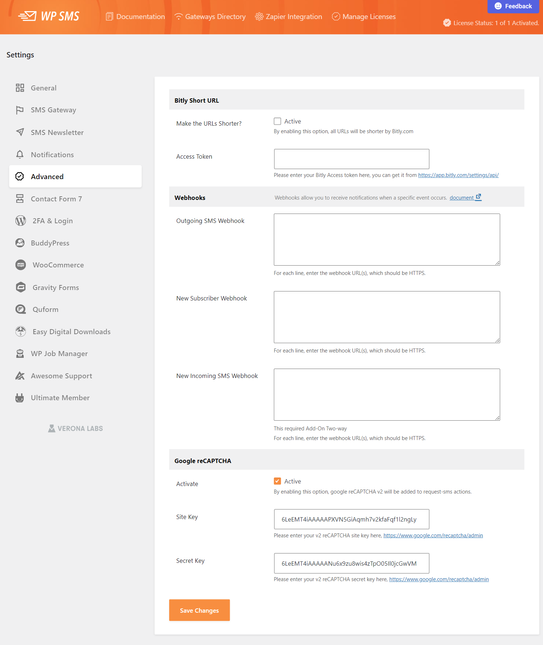Click into the Outgoing SMS Webhook textarea
Viewport: 543px width, 645px height.
tap(387, 240)
